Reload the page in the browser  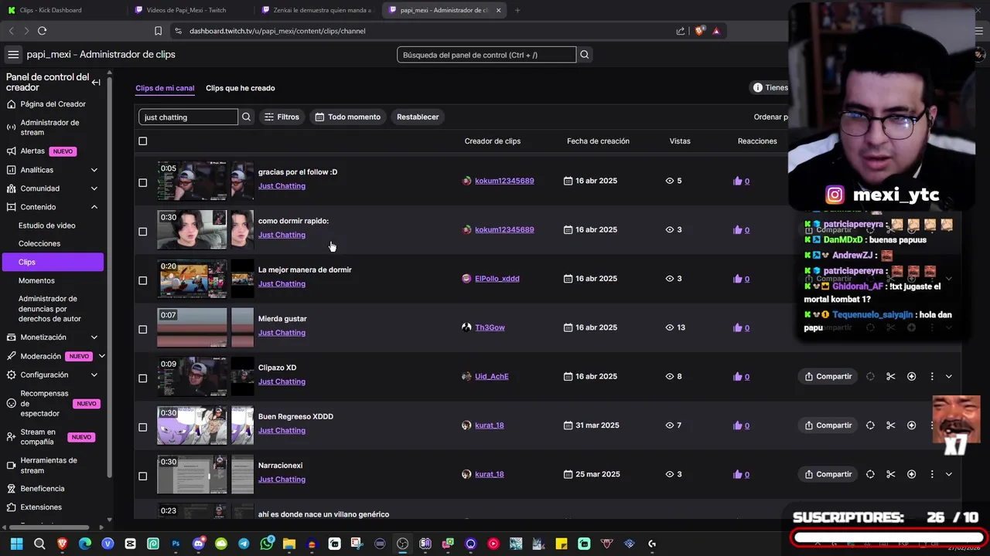42,31
